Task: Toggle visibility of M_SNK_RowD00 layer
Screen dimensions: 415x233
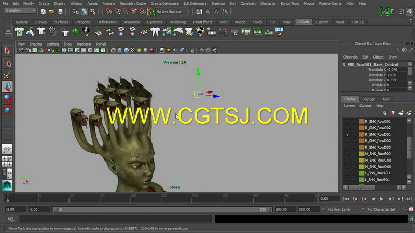Action: [347, 167]
